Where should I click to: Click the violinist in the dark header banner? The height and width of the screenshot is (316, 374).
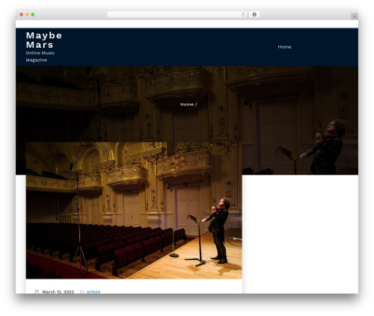324,147
